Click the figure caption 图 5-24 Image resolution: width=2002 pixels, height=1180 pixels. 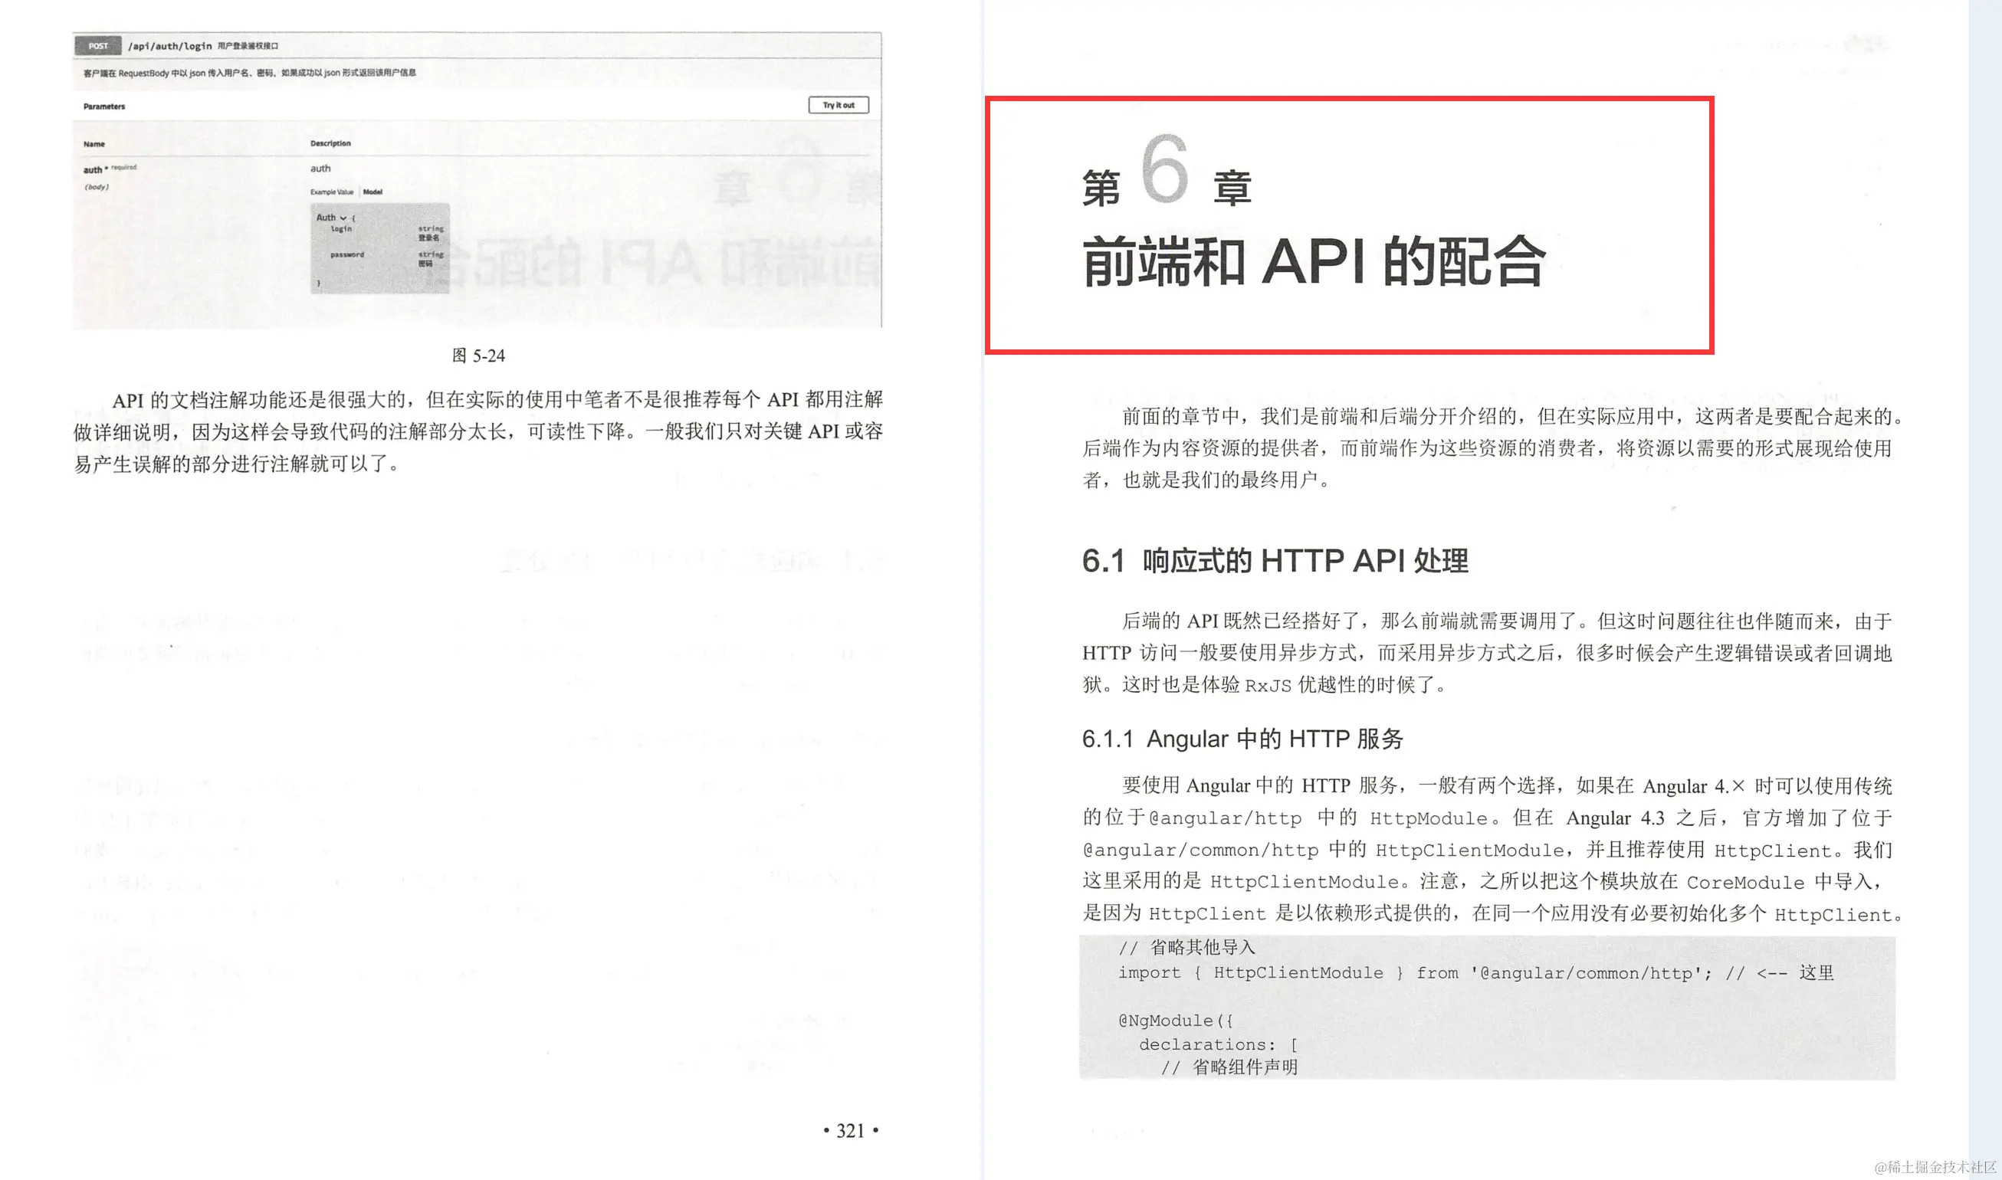[x=478, y=356]
